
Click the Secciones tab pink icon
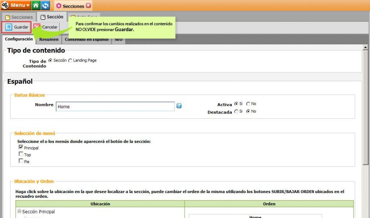tap(59, 6)
